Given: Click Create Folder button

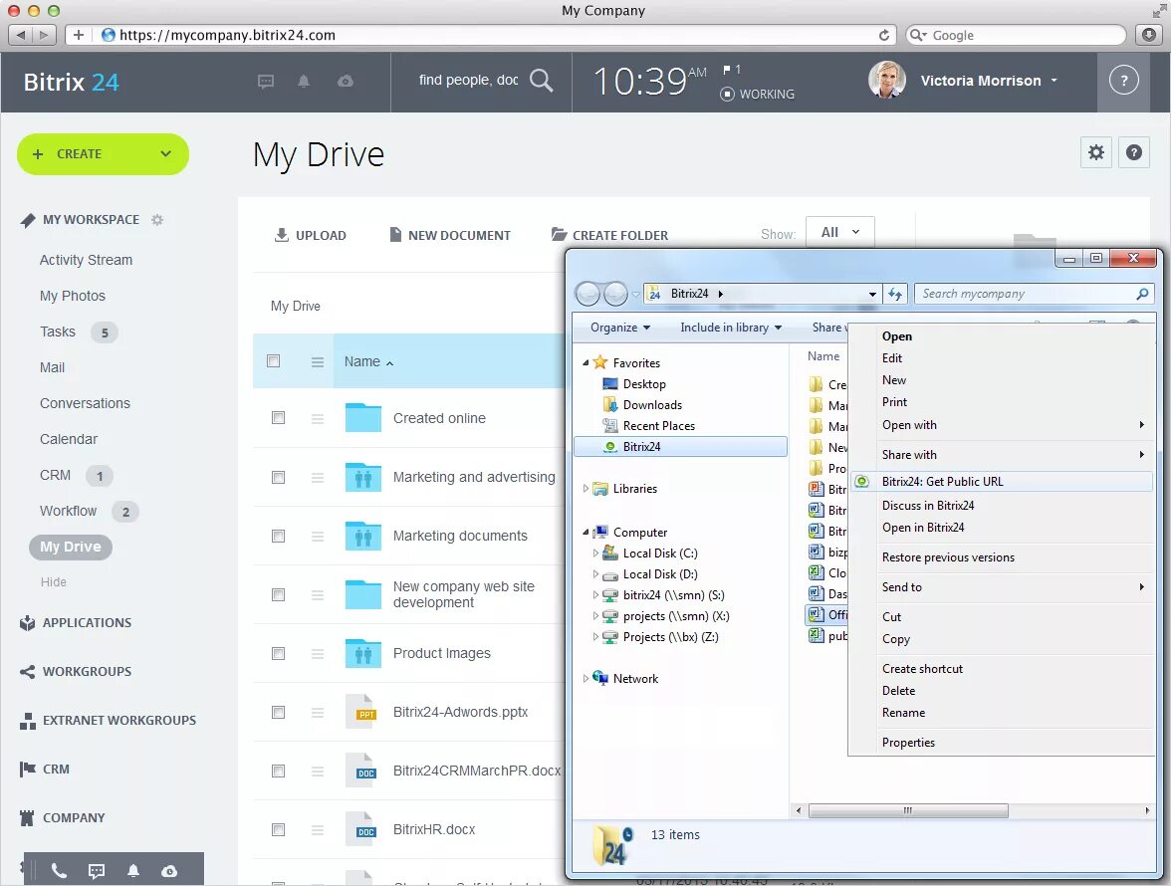Looking at the screenshot, I should coord(609,235).
